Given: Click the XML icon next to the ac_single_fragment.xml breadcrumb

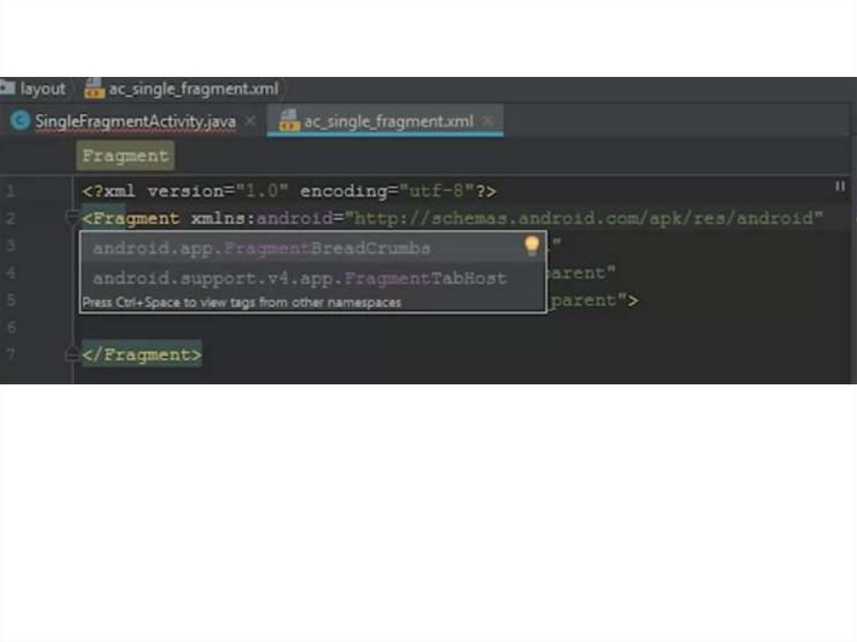Looking at the screenshot, I should [94, 88].
